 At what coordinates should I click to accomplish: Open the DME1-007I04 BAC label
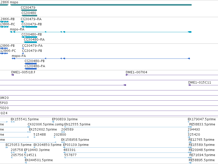point(136,72)
